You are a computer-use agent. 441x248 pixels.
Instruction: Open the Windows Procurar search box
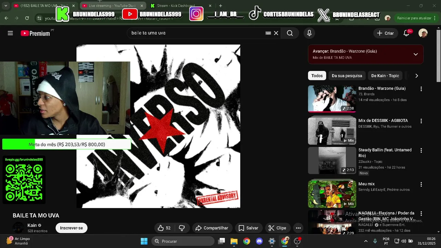[x=183, y=241]
